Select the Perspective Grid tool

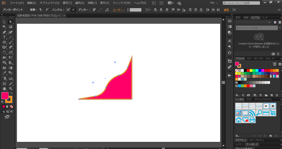pyautogui.click(x=11, y=63)
